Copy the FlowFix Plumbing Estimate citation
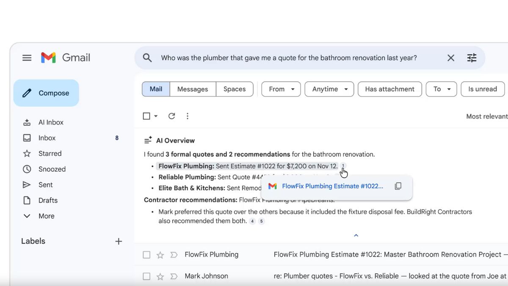508x286 pixels. (398, 186)
